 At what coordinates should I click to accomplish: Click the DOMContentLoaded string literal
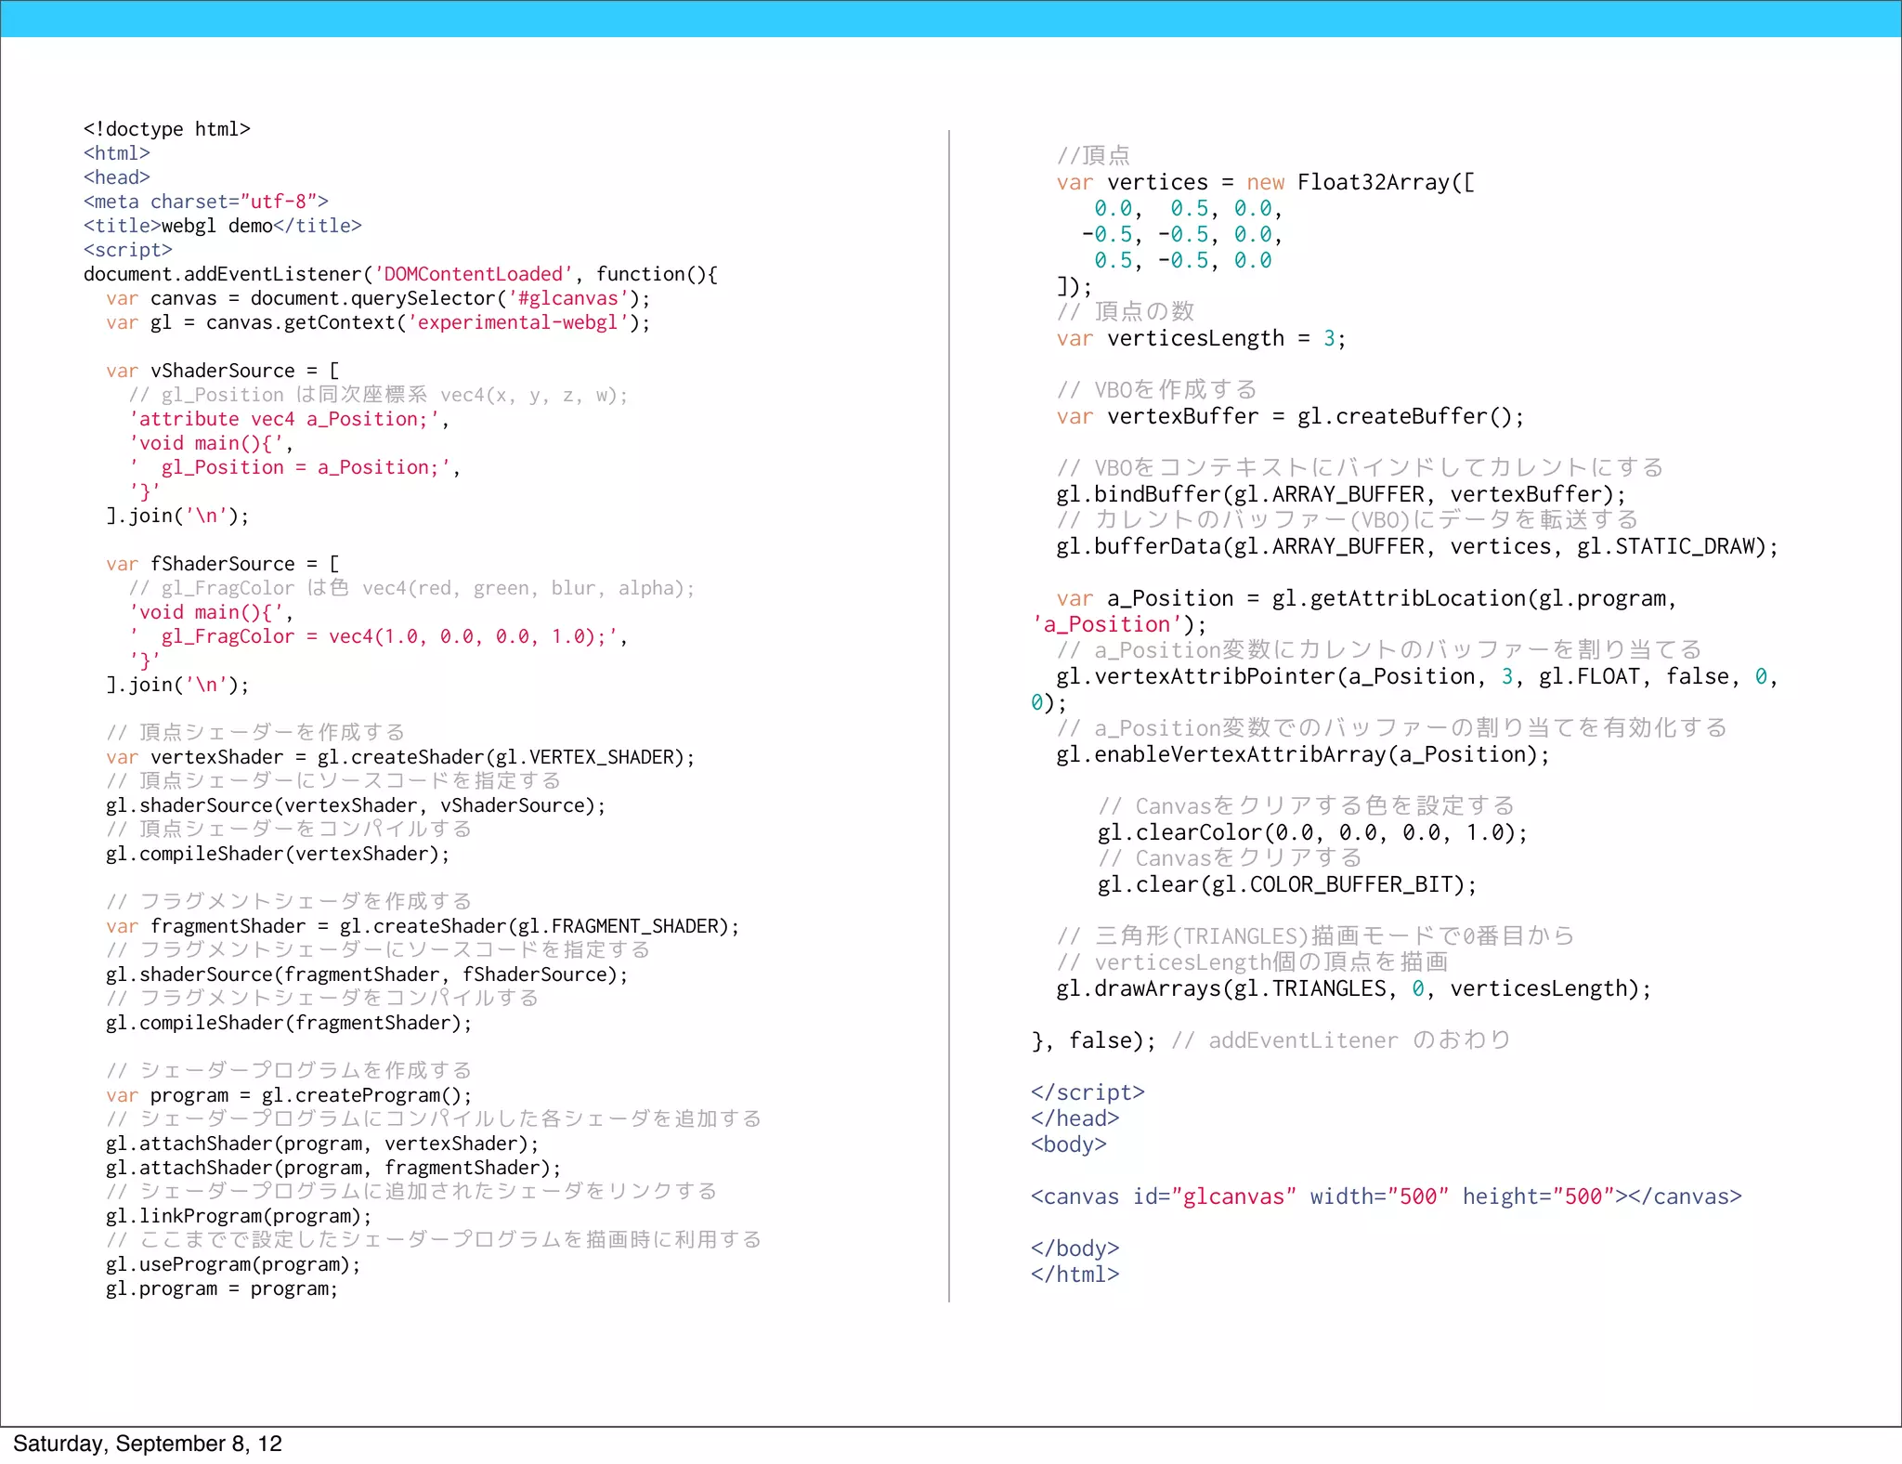[x=474, y=274]
